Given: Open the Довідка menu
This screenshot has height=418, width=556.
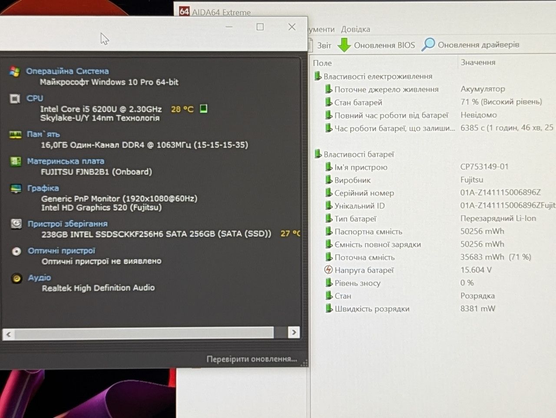Looking at the screenshot, I should pos(355,29).
